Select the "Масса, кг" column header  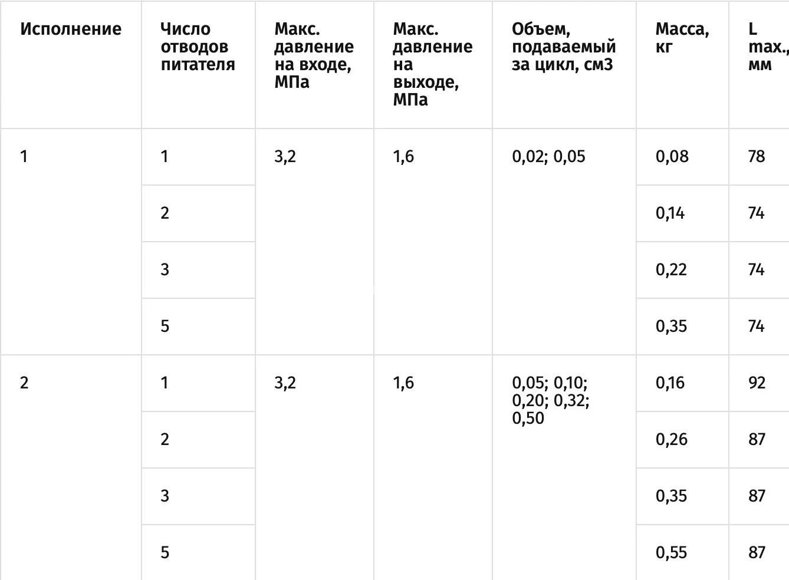[682, 38]
